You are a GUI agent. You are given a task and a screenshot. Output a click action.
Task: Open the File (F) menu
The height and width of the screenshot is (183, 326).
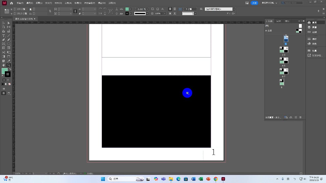click(20, 3)
